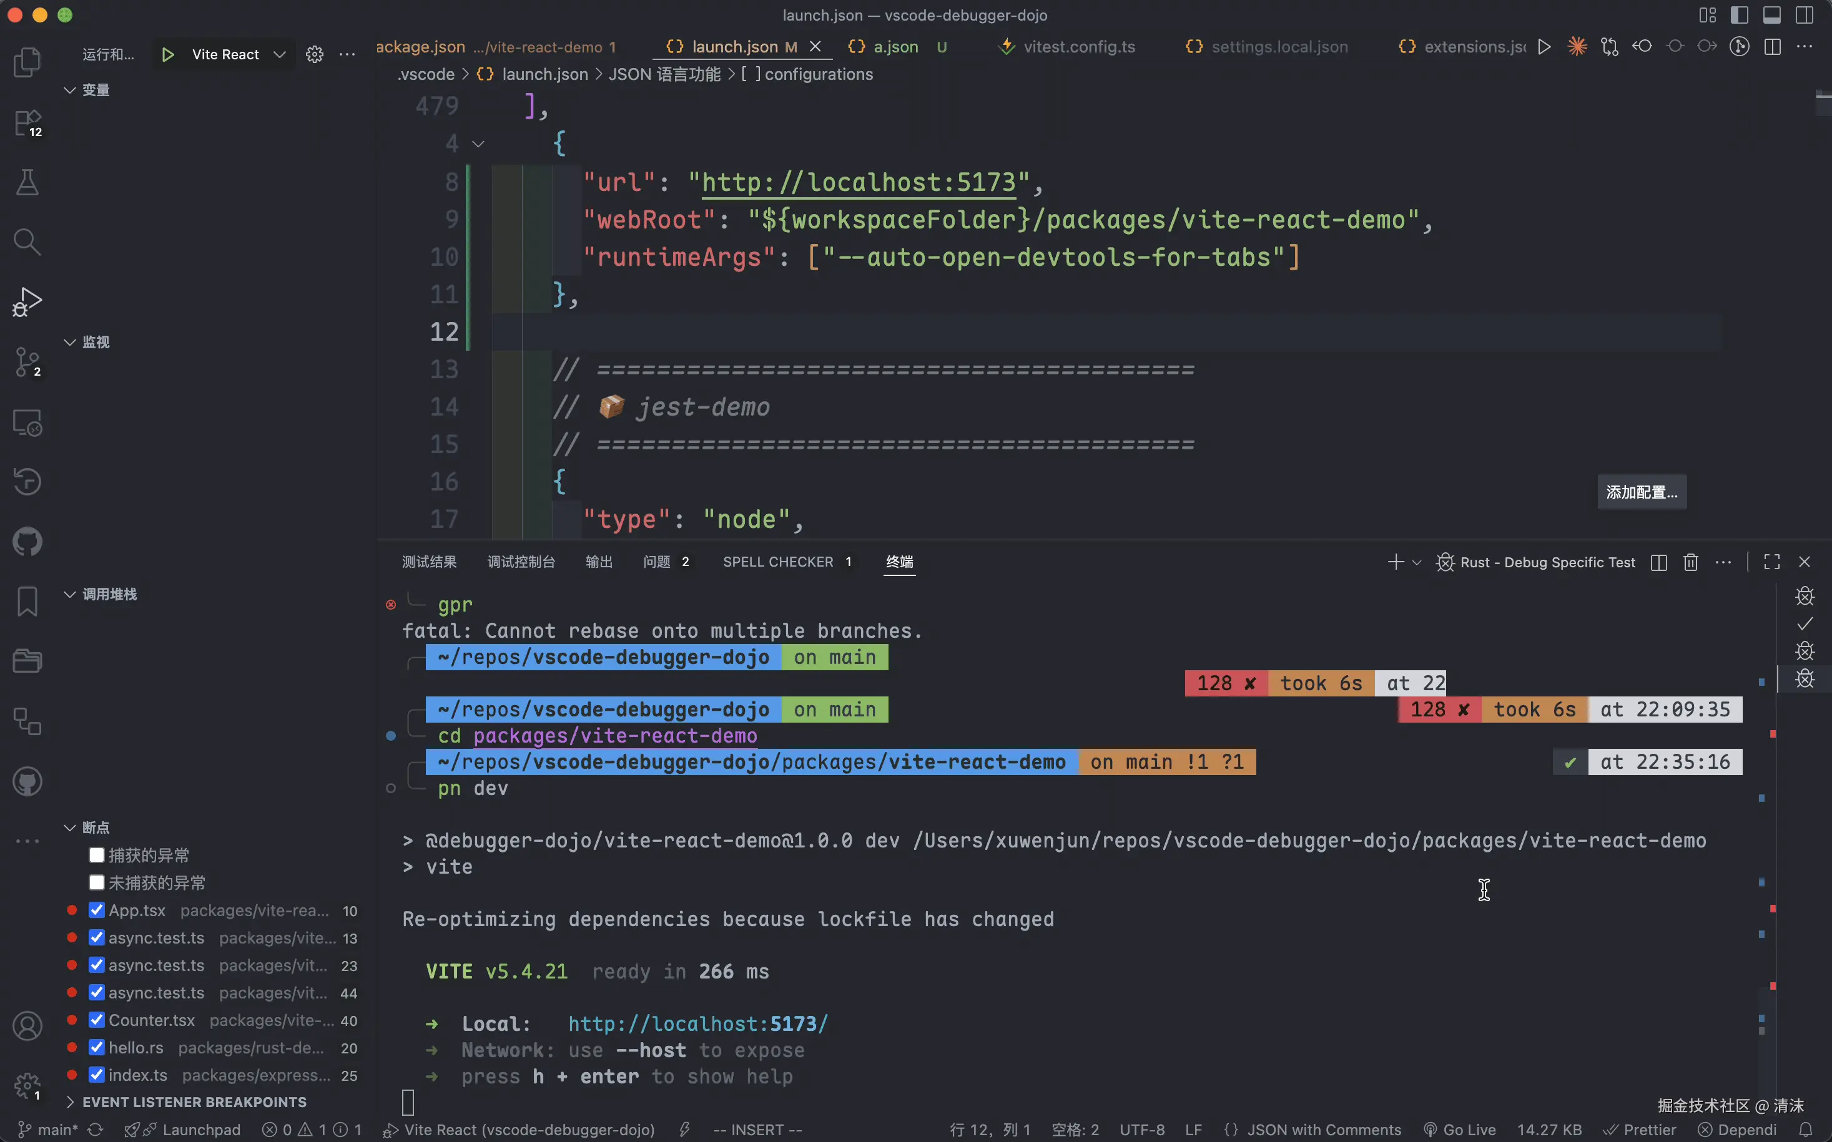This screenshot has height=1142, width=1832.
Task: Kill terminal with the trash icon
Action: [x=1691, y=562]
